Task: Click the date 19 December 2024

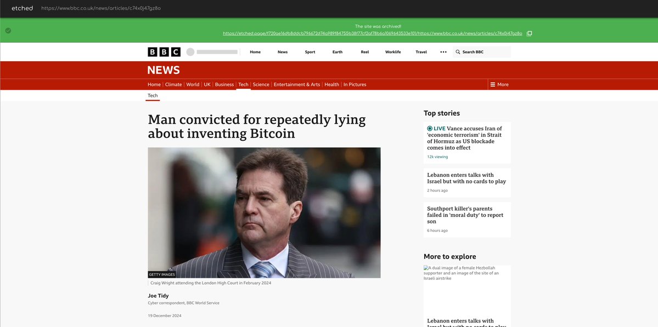Action: 165,315
